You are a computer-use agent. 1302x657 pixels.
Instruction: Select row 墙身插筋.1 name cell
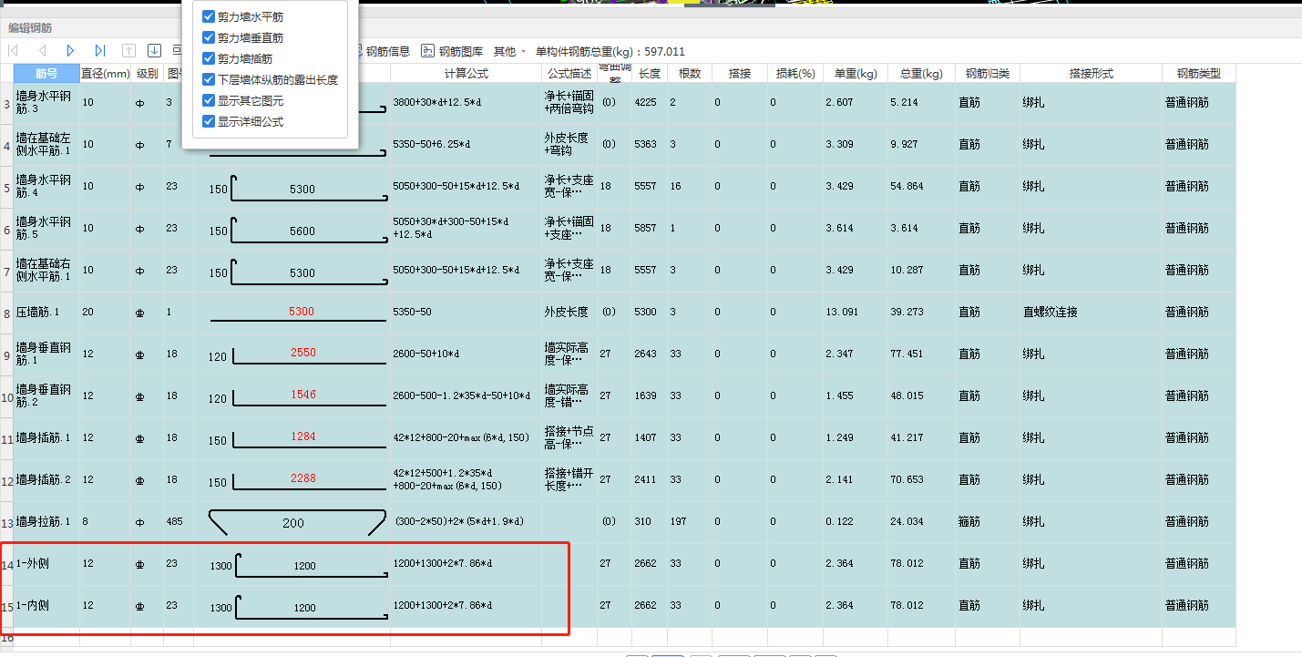[x=46, y=439]
